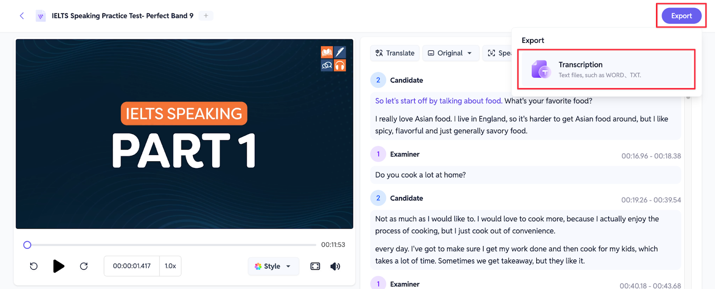Click the Candidate speaker name at 00:19.26
This screenshot has width=715, height=289.
[407, 198]
